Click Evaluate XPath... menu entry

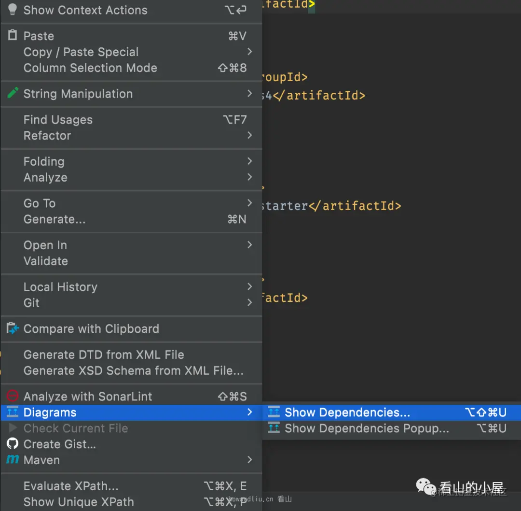click(x=71, y=486)
